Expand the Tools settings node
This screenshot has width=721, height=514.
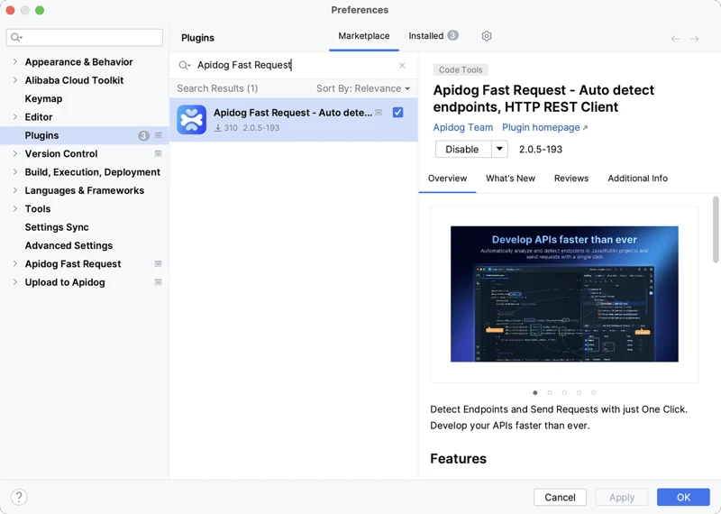coord(14,208)
